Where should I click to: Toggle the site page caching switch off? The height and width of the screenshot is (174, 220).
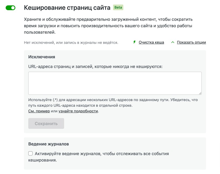[x=11, y=8]
